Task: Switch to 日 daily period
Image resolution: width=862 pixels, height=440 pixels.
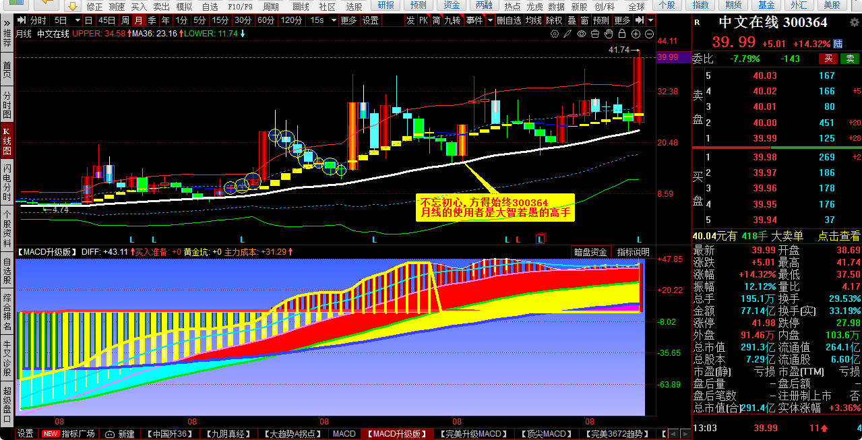Action: pos(88,20)
